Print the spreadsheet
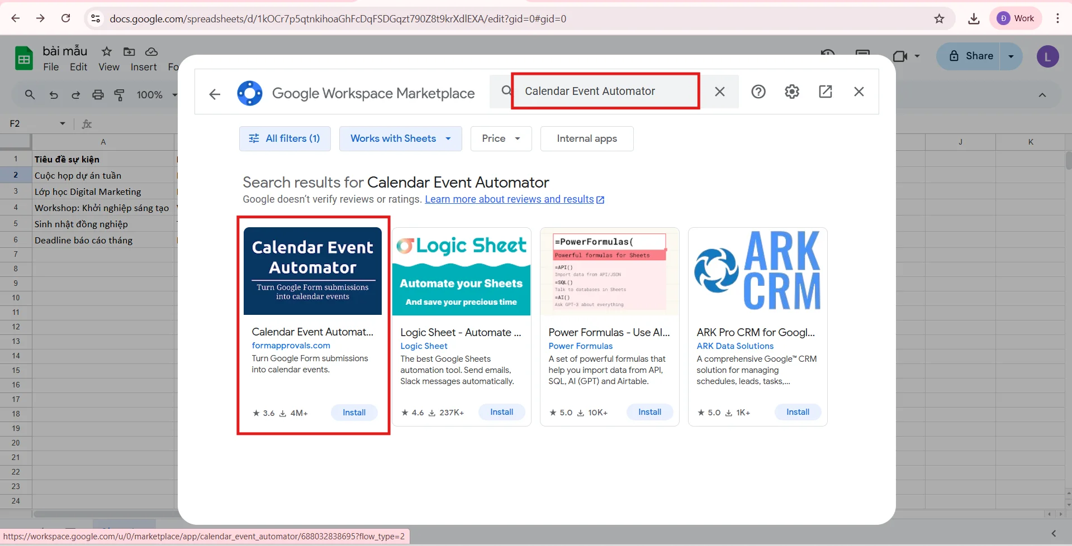The width and height of the screenshot is (1072, 546). tap(98, 95)
